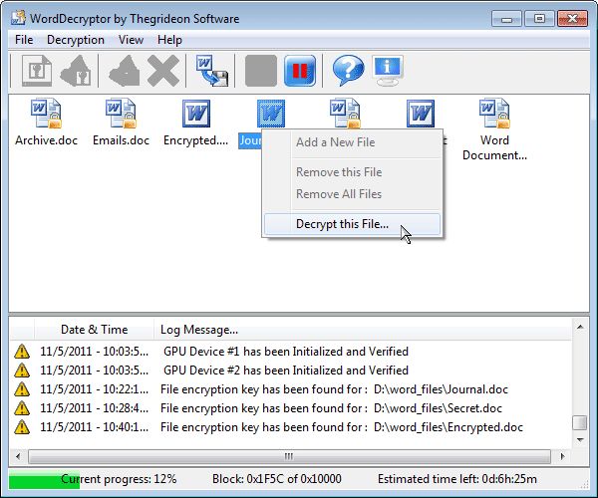Select the Archive.doc file icon
This screenshot has width=598, height=498.
[x=46, y=114]
